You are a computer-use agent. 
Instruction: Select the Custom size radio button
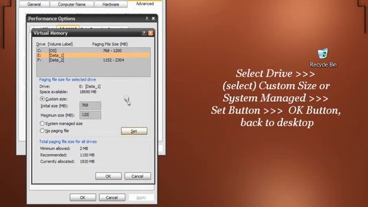42,99
